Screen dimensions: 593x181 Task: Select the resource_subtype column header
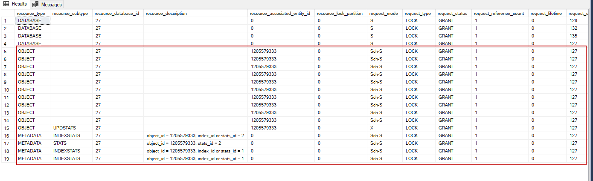[70, 14]
